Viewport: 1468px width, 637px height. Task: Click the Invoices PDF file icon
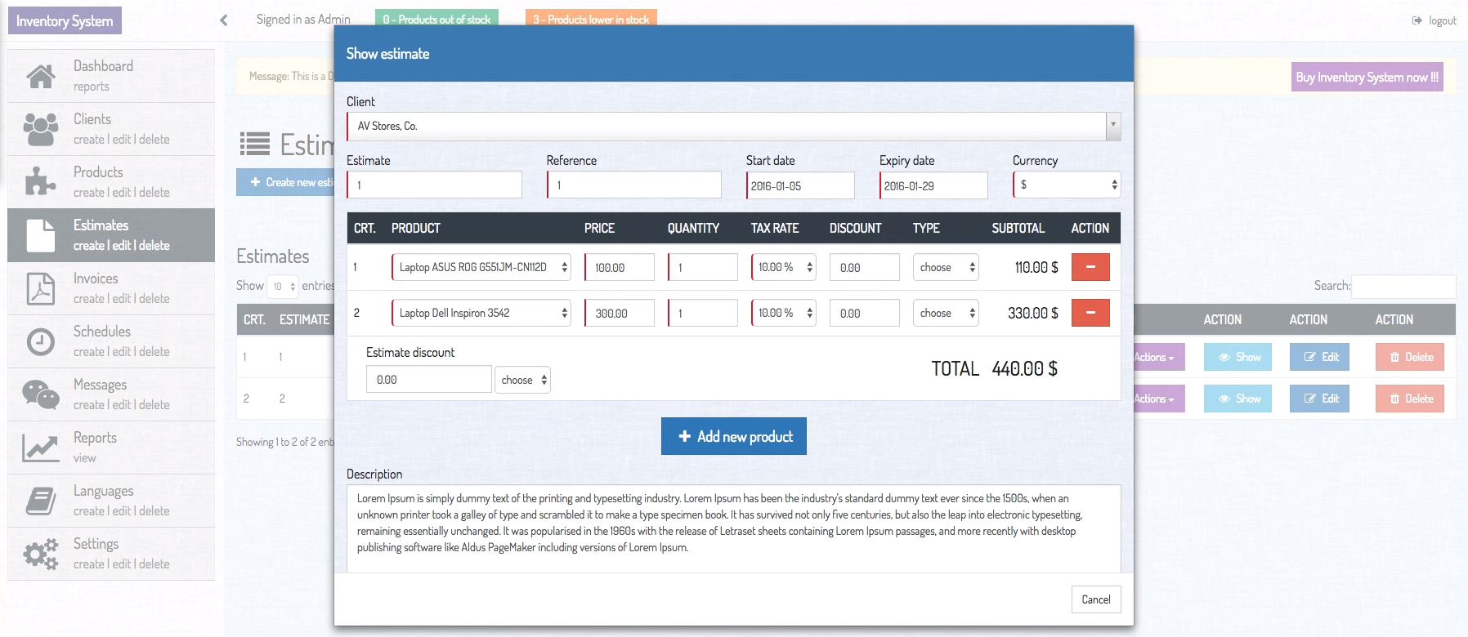(40, 288)
